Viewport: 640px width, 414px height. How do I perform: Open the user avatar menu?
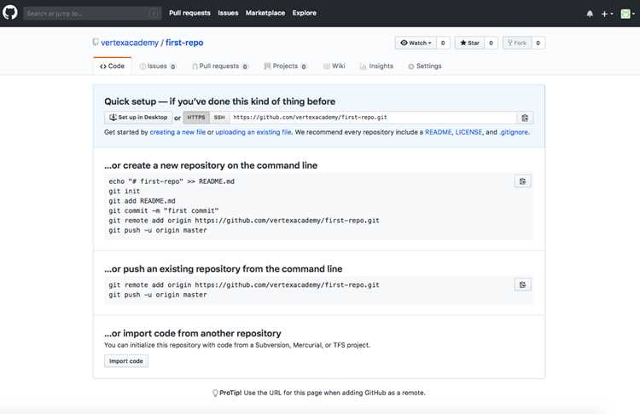(x=628, y=14)
